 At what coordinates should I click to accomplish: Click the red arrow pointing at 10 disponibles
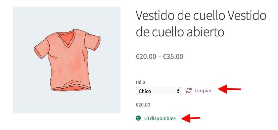(x=191, y=118)
